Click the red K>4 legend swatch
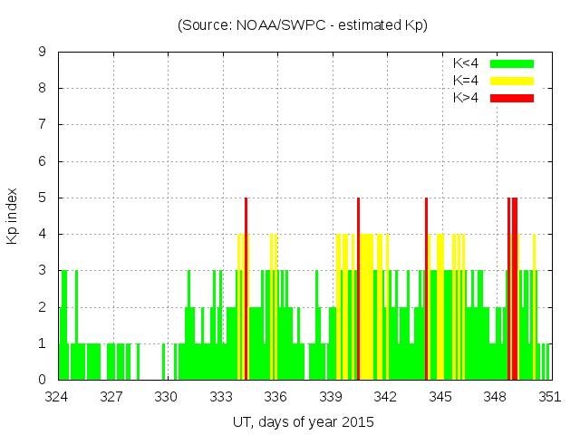580x435 pixels. [x=512, y=98]
